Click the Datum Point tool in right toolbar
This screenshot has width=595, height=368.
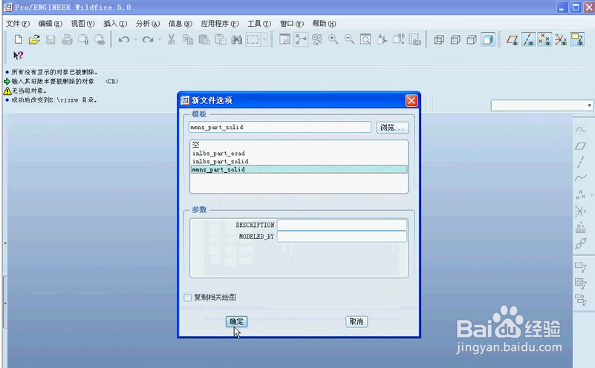coord(580,194)
